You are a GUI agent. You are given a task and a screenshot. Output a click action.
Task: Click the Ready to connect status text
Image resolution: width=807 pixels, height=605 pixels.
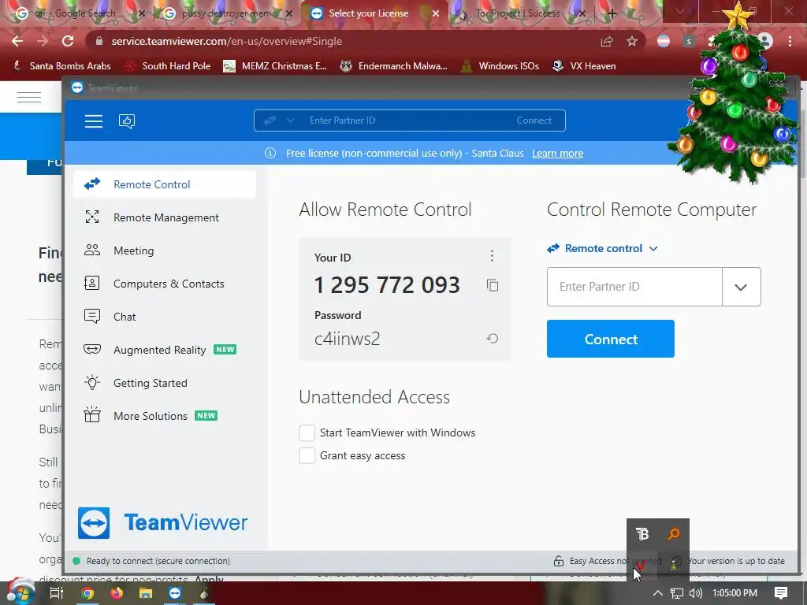point(158,561)
